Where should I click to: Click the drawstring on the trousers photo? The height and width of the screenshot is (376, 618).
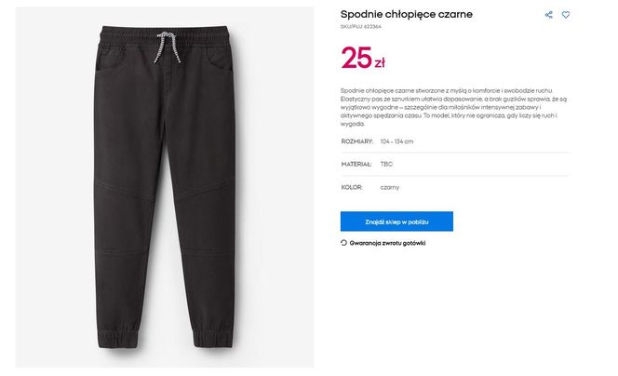[168, 47]
